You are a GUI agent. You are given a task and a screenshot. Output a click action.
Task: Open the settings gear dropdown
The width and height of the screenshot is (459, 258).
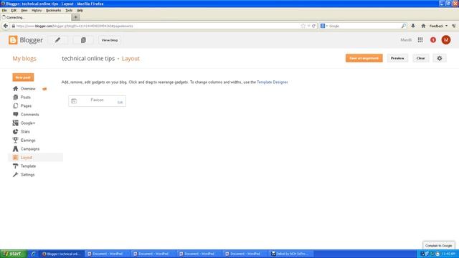click(x=440, y=58)
